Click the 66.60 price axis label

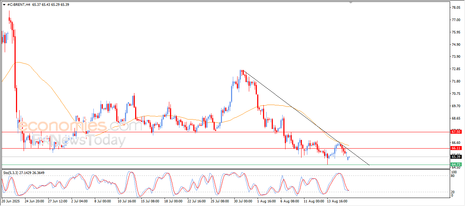click(x=456, y=142)
